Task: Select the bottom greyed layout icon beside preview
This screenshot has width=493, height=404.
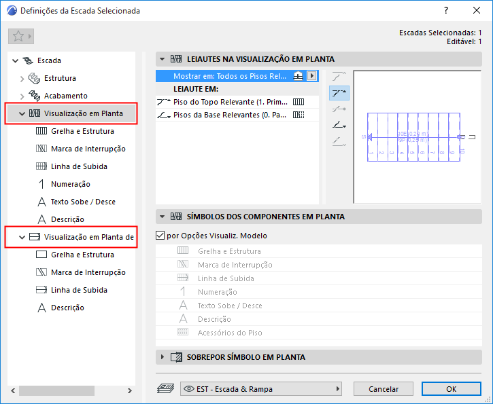Action: (x=339, y=142)
